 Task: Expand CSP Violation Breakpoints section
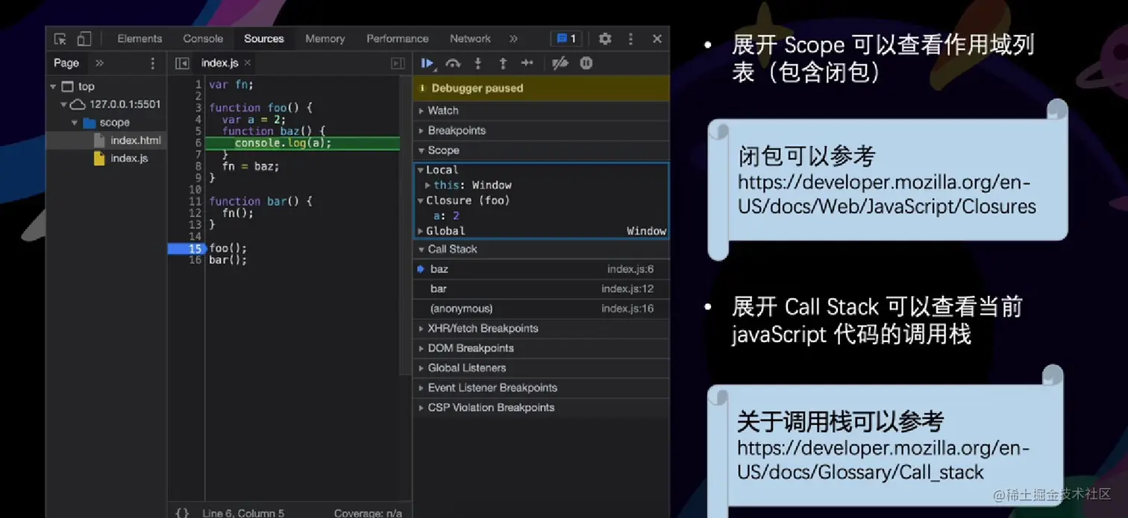pos(541,408)
